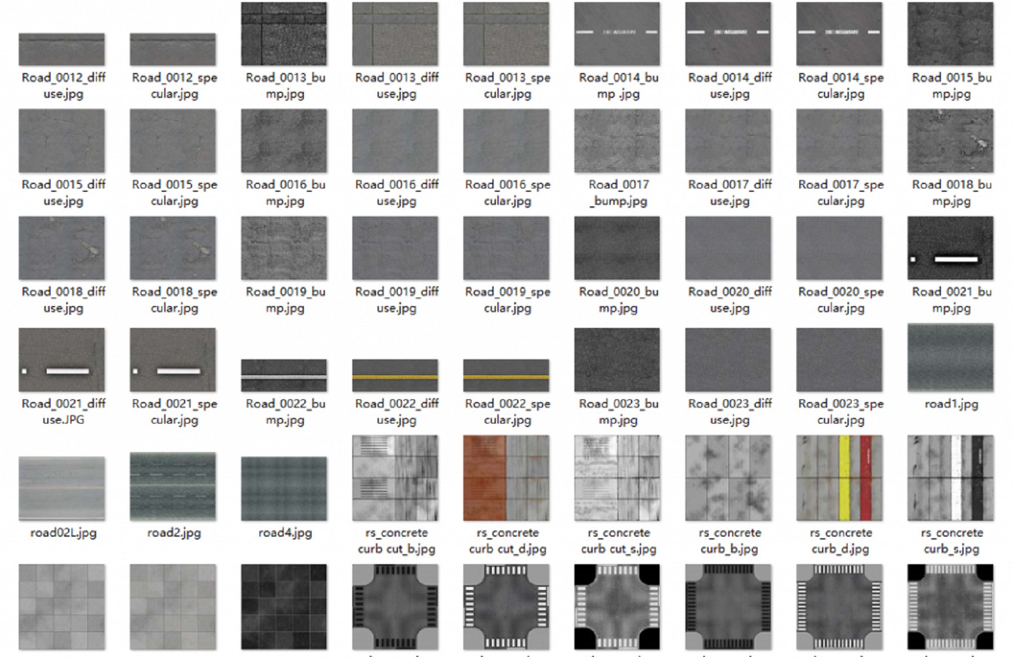The width and height of the screenshot is (1013, 657).
Task: Click the Road_0022_diffuse.jpg file name
Action: click(x=396, y=412)
